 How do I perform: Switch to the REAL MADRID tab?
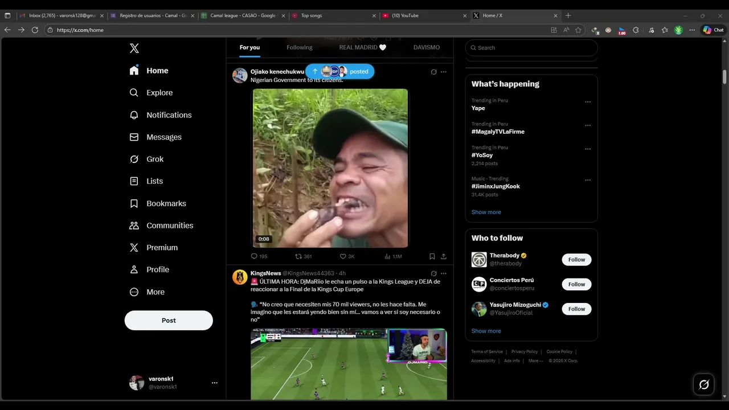[x=363, y=48]
